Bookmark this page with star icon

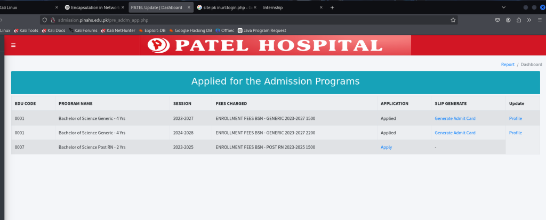click(x=453, y=20)
